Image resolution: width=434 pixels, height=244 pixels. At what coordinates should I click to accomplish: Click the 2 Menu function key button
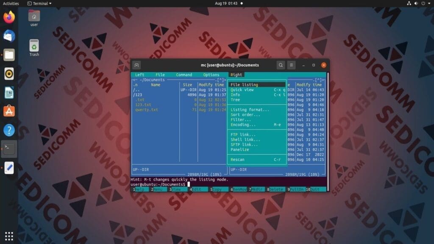coord(158,189)
